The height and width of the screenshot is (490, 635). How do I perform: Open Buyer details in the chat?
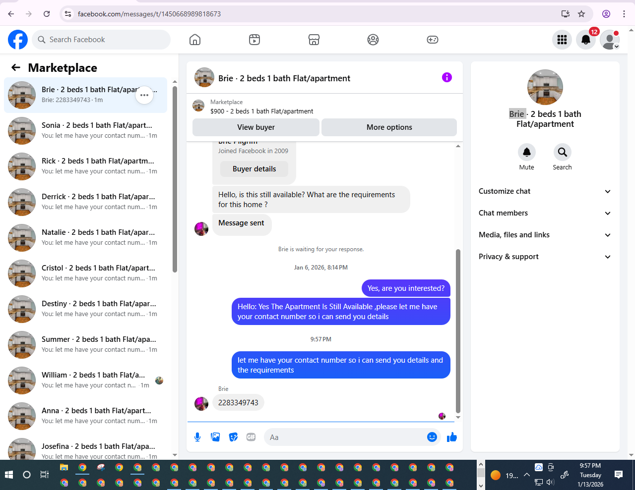[x=254, y=169]
